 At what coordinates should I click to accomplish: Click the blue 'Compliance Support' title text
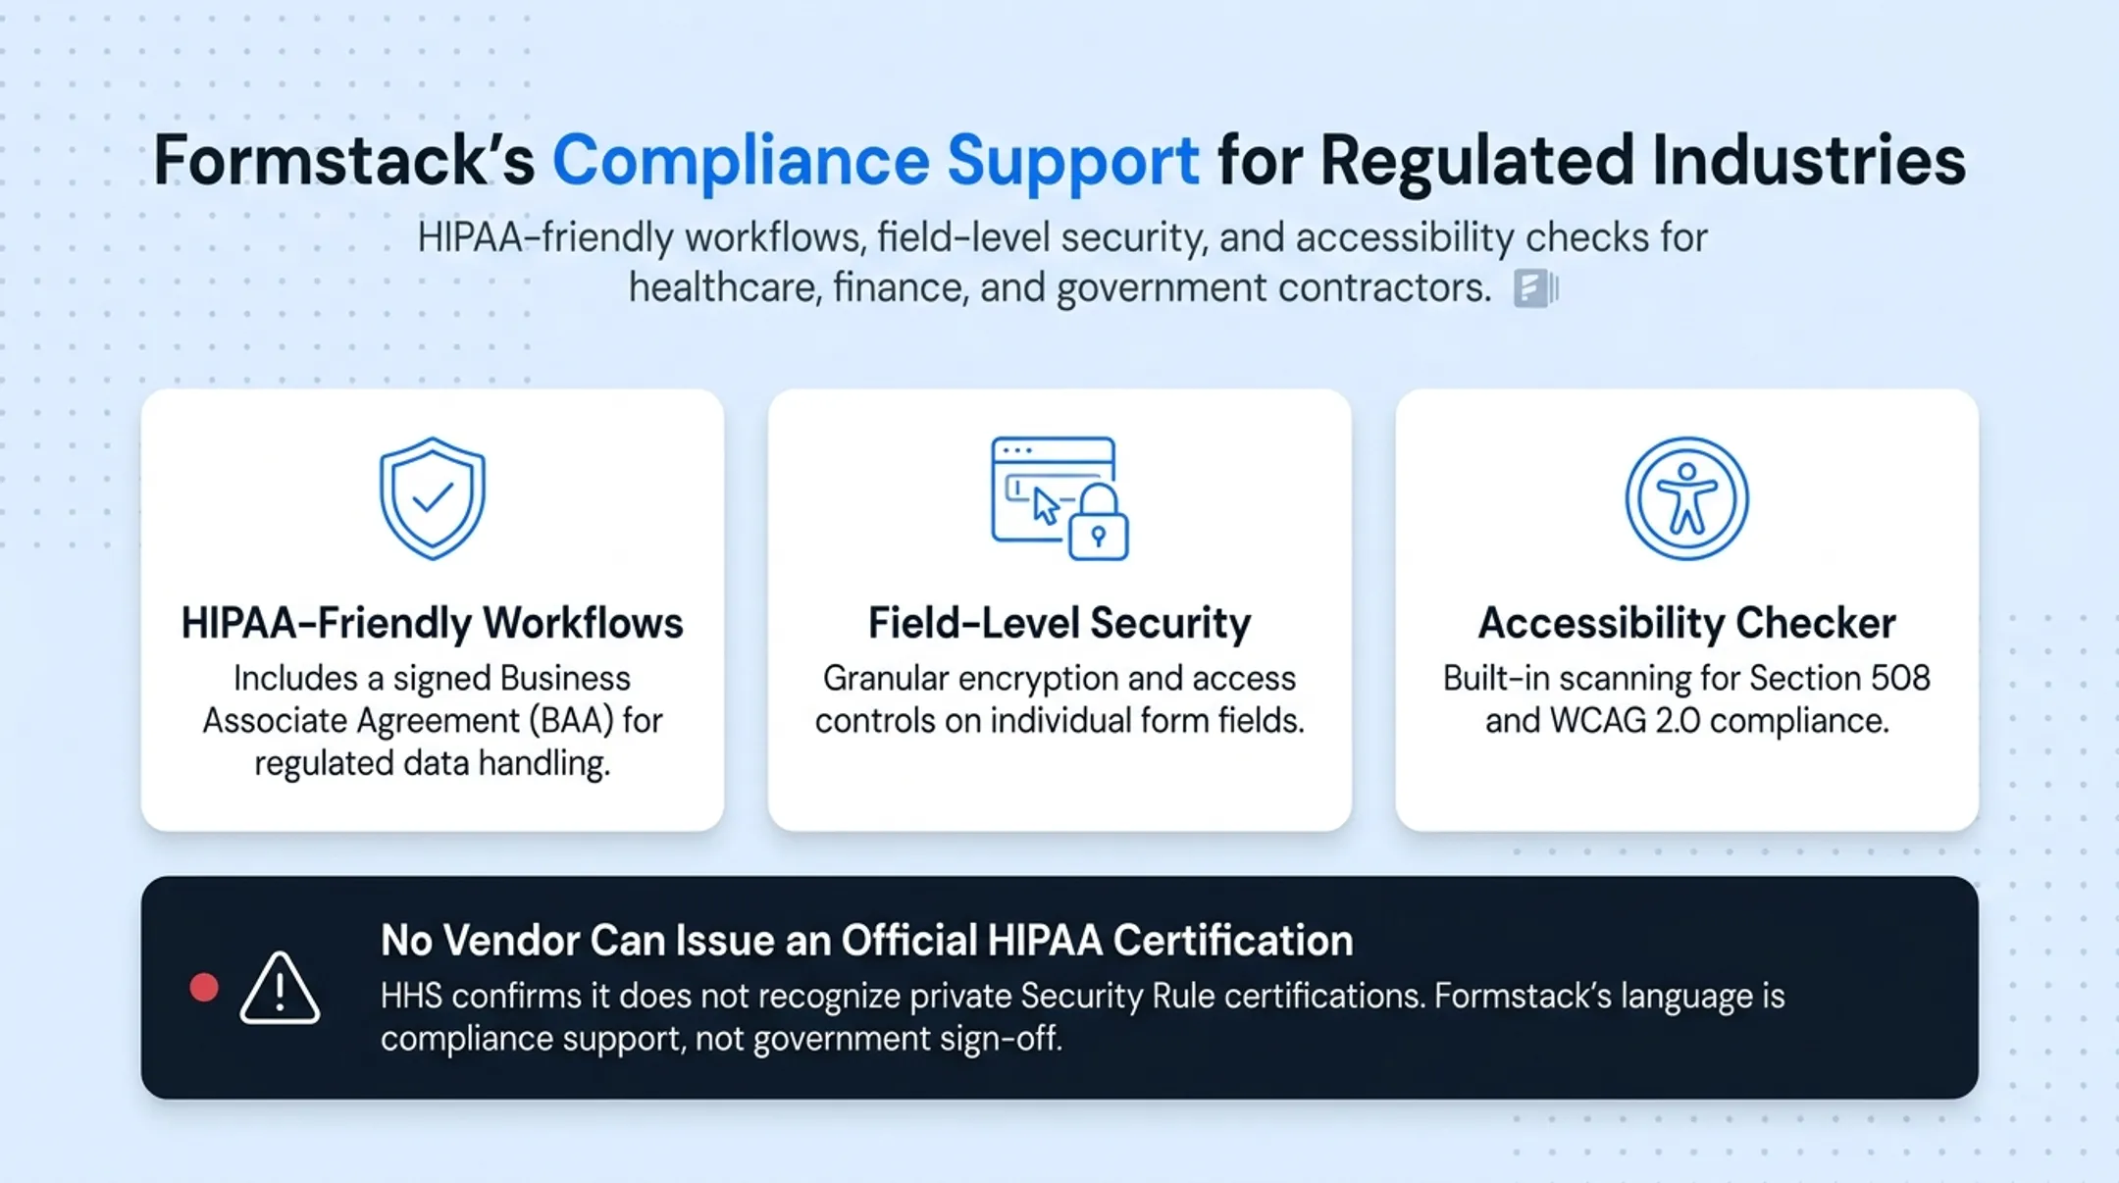pyautogui.click(x=875, y=161)
